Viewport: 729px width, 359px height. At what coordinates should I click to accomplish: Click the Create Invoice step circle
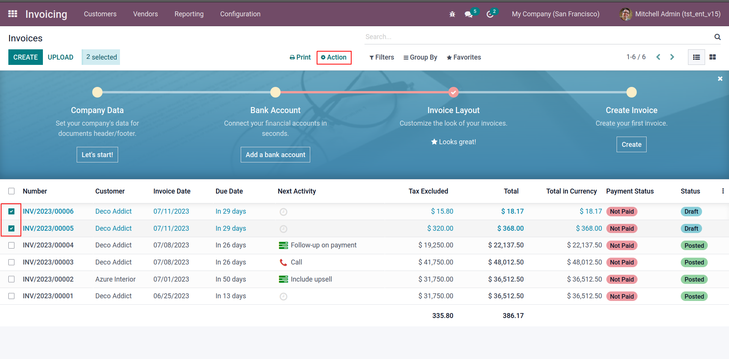point(631,92)
